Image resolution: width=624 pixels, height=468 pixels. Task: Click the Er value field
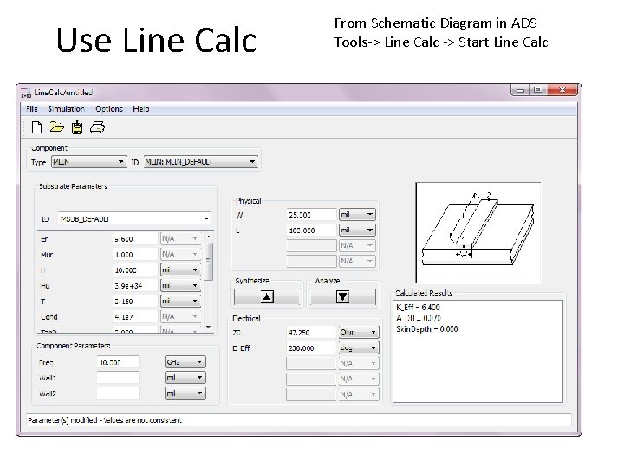[x=135, y=239]
